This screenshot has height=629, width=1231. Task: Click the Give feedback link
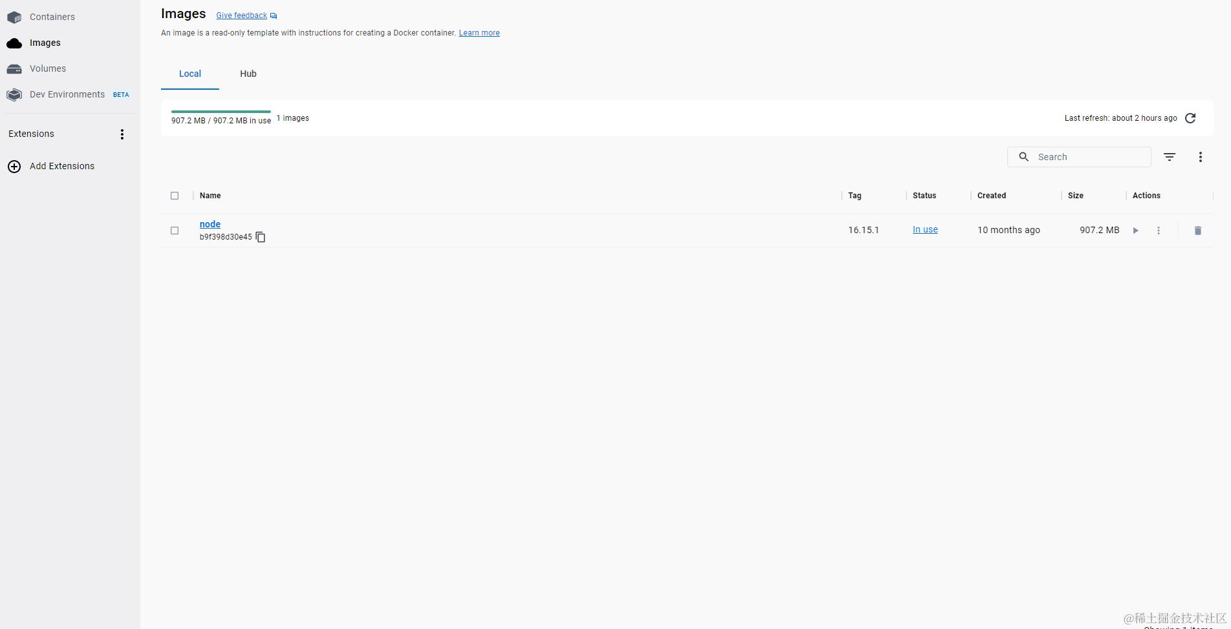pos(242,15)
